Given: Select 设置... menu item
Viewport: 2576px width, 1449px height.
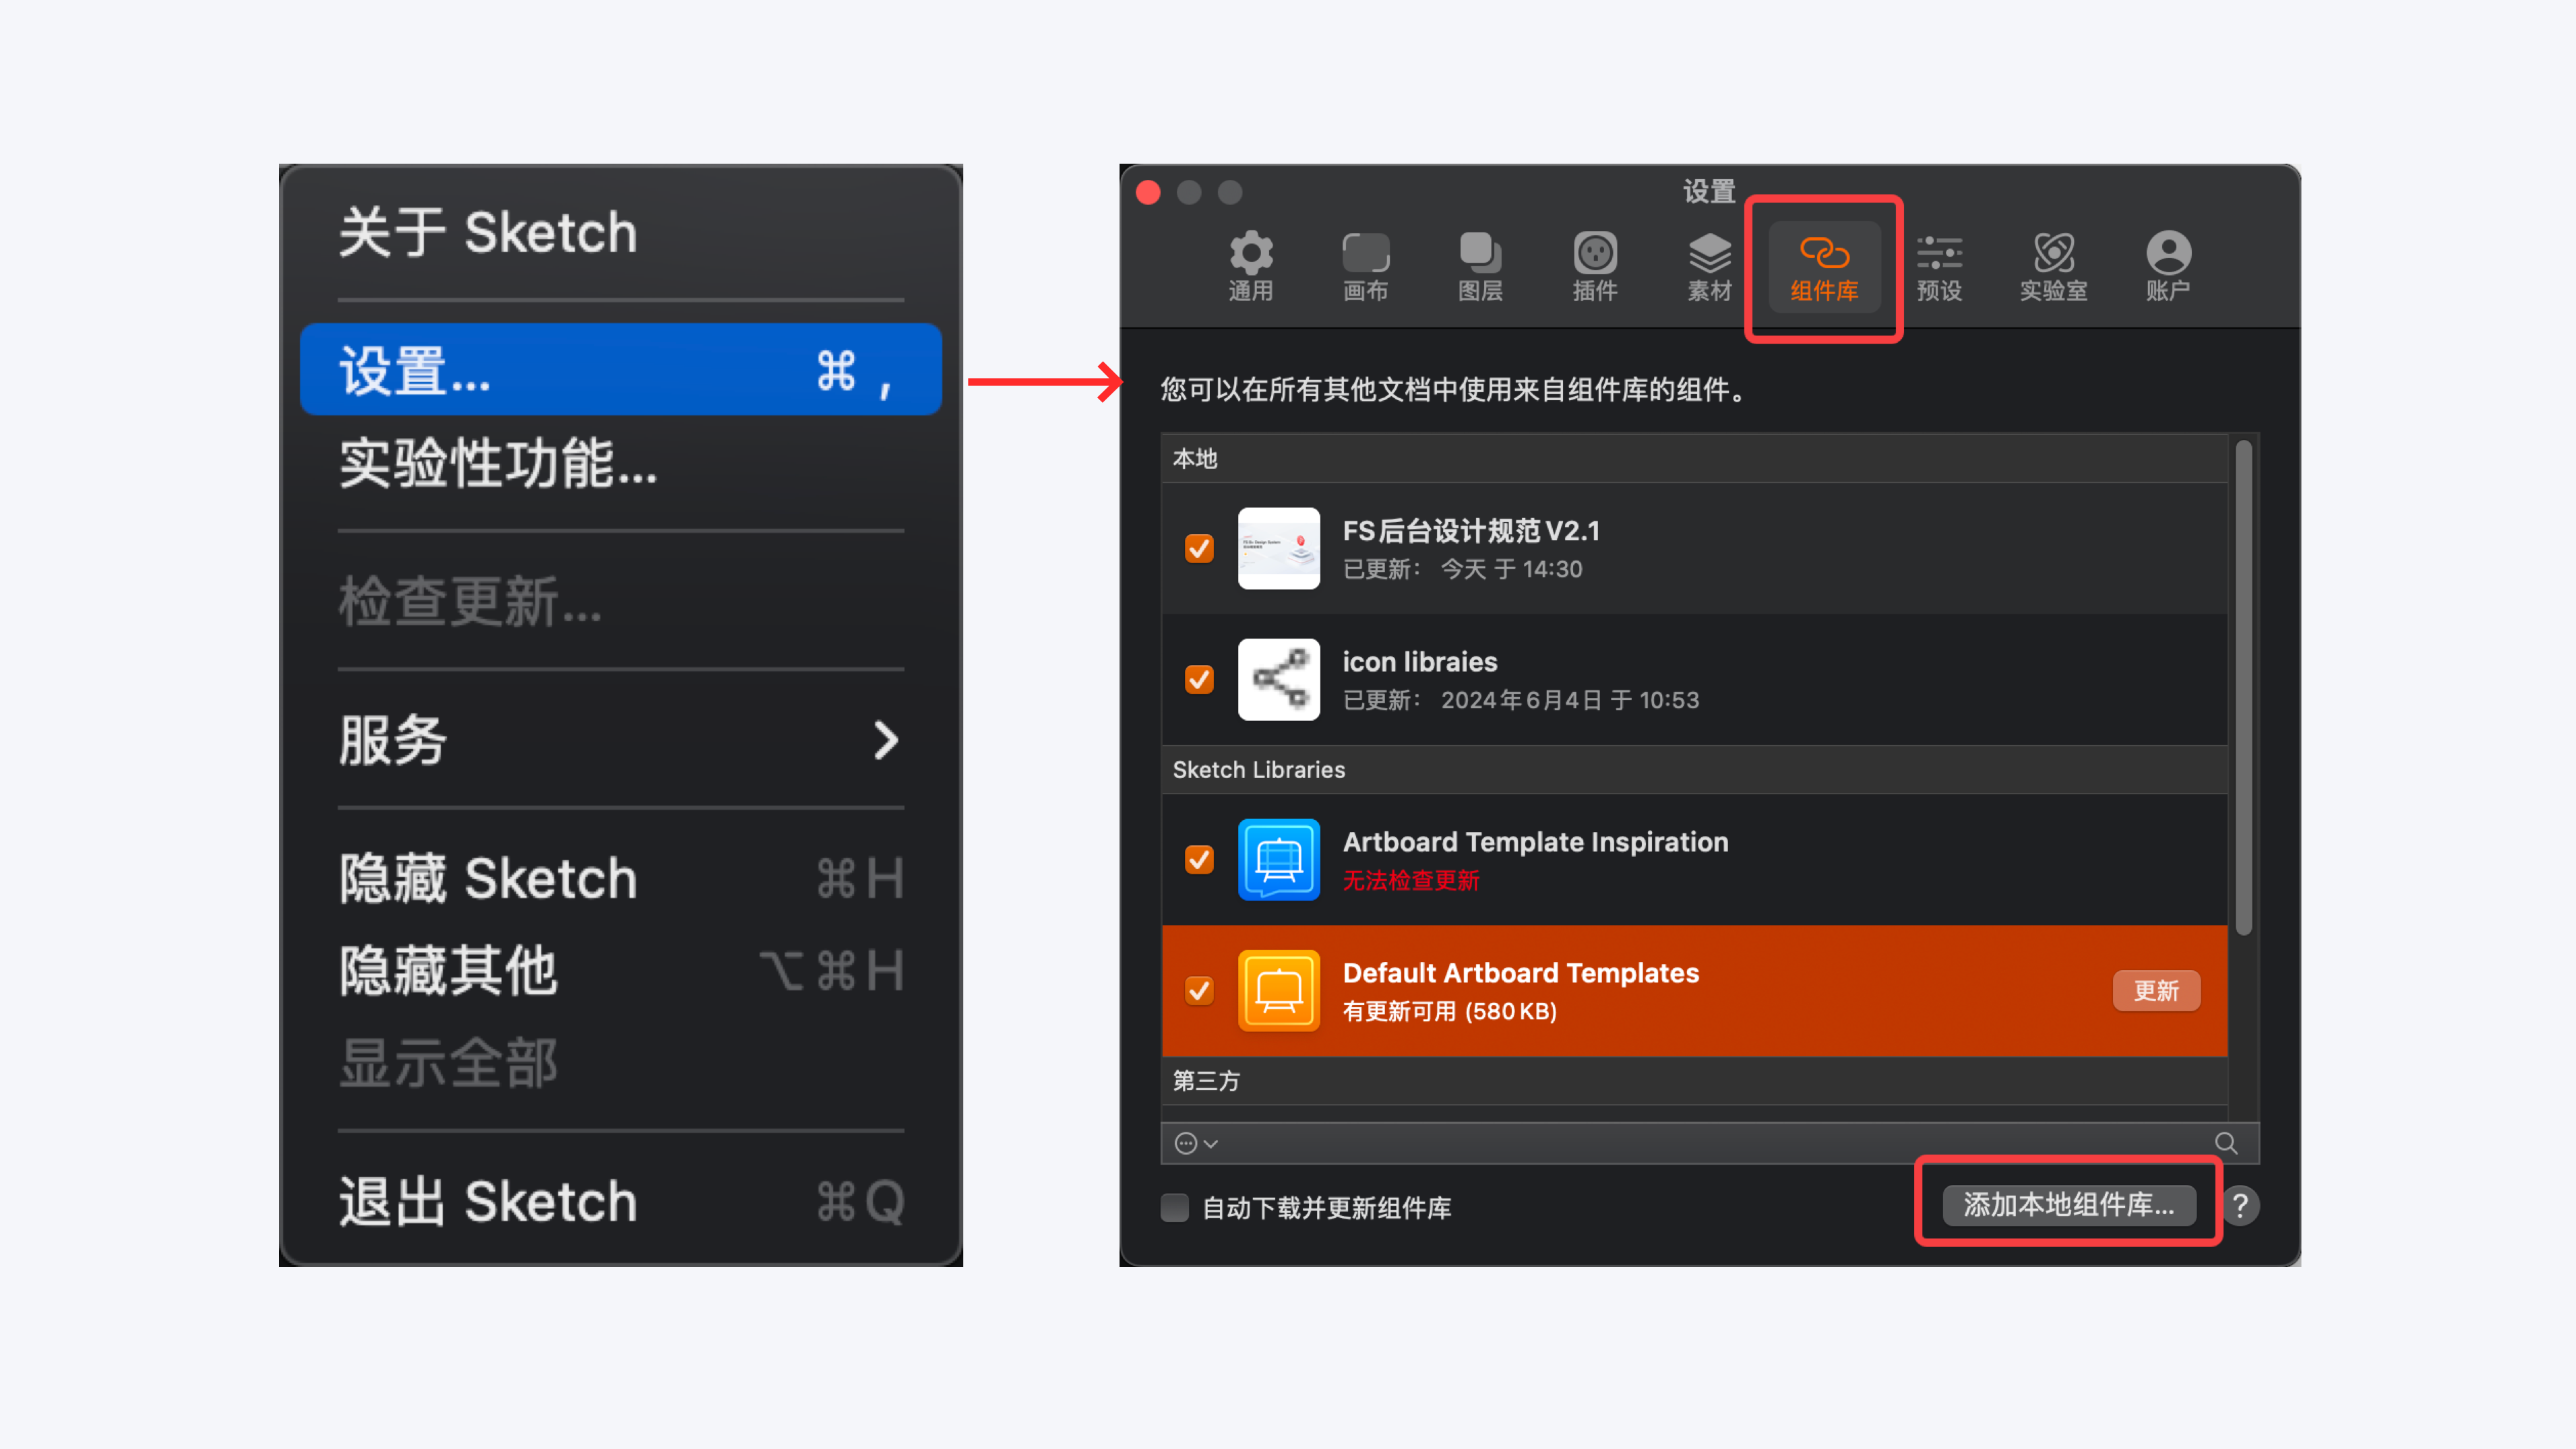Looking at the screenshot, I should 621,368.
